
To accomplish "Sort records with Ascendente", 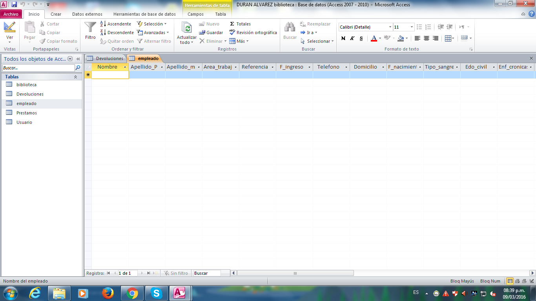I will [x=115, y=24].
